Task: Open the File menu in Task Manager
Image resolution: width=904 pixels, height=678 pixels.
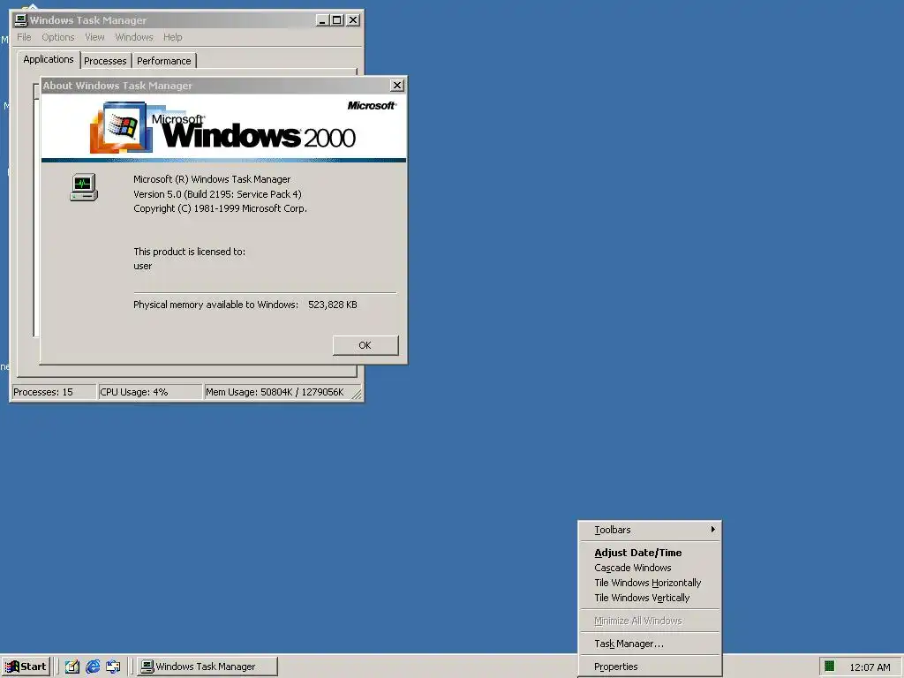Action: (24, 37)
